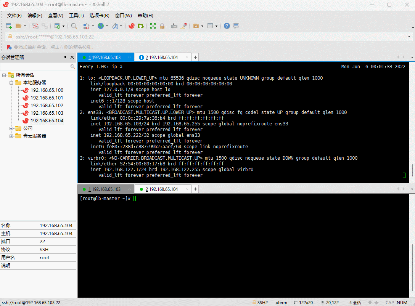The height and width of the screenshot is (306, 415).
Task: Click the chat feedback bubble icon
Action: (x=236, y=26)
